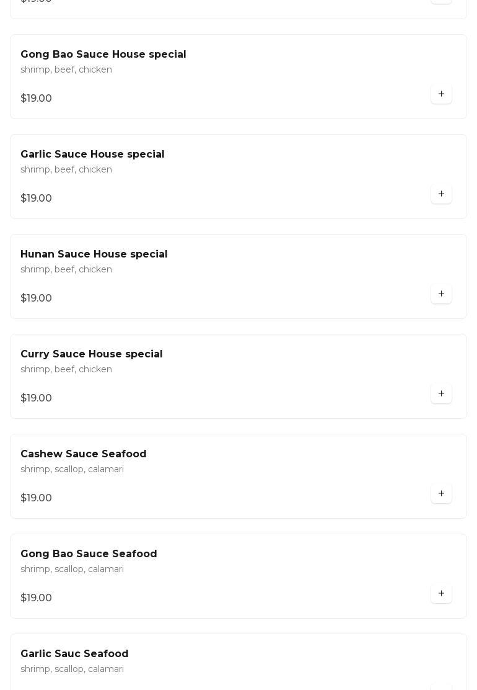Open the Gong Bao Sauce House special title

[103, 54]
